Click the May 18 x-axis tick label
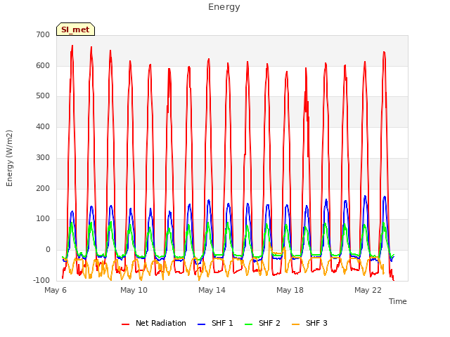This screenshot has height=337, width=450. [290, 290]
